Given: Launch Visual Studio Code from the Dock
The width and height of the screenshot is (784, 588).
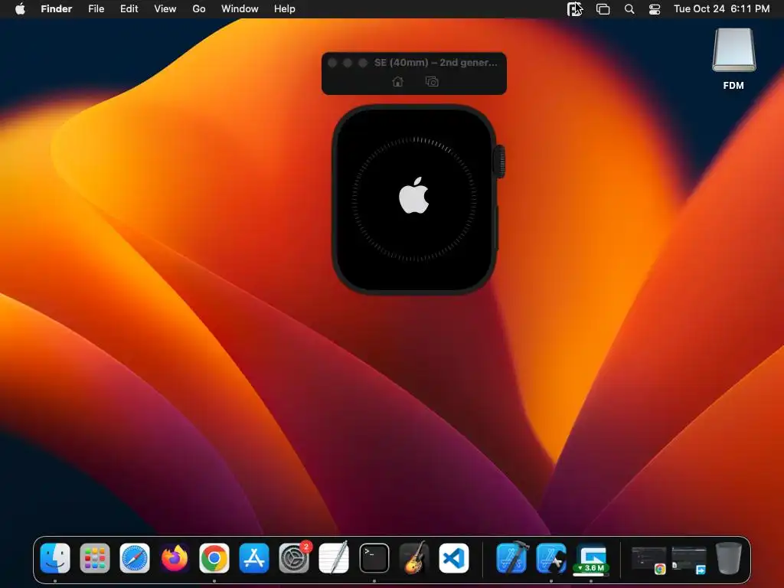Looking at the screenshot, I should pos(454,557).
